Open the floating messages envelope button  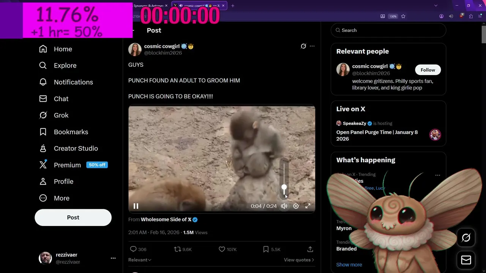[x=466, y=260]
